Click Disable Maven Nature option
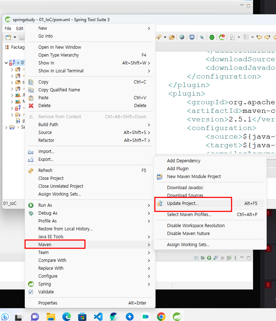276x321 pixels. tap(189, 233)
